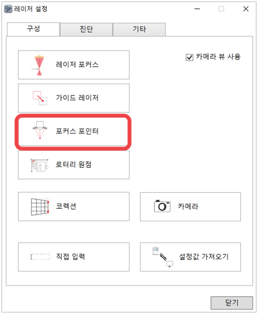This screenshot has height=315, width=259.
Task: Click the camera icon
Action: (x=162, y=206)
